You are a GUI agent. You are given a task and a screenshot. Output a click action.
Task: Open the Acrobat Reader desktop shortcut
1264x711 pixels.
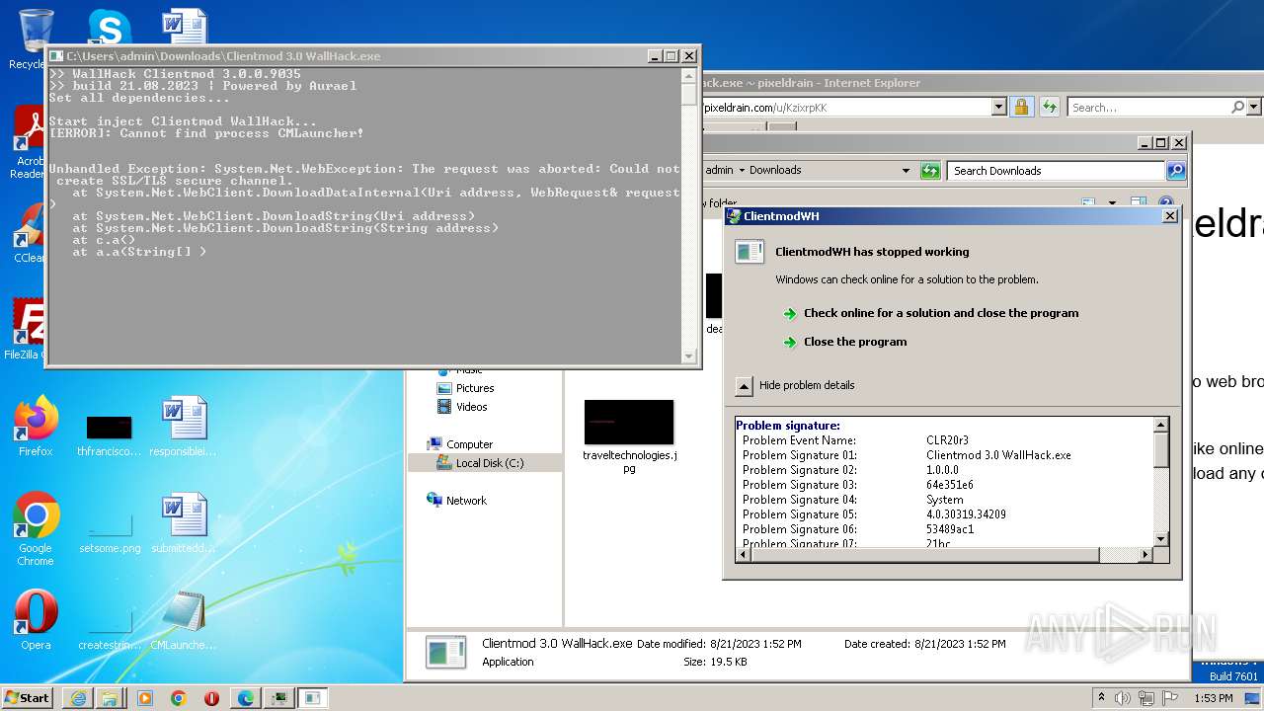pos(28,142)
